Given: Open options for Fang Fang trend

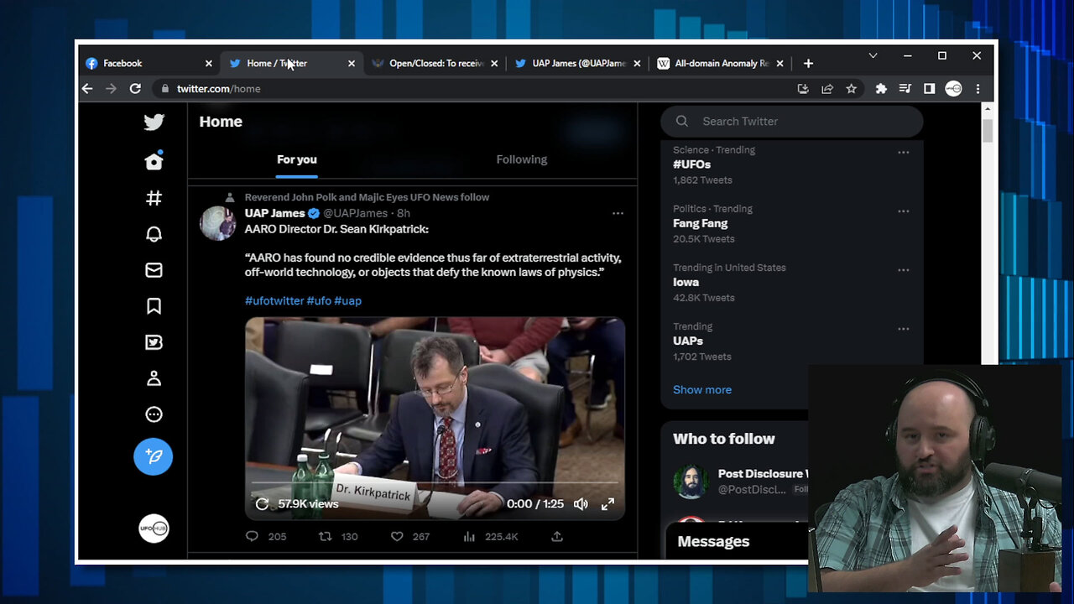Looking at the screenshot, I should click(x=904, y=211).
